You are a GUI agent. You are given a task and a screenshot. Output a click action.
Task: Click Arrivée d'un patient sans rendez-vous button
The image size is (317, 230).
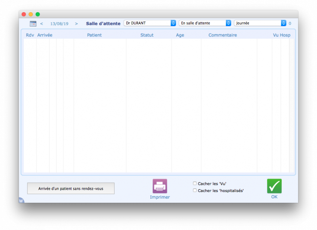point(71,188)
